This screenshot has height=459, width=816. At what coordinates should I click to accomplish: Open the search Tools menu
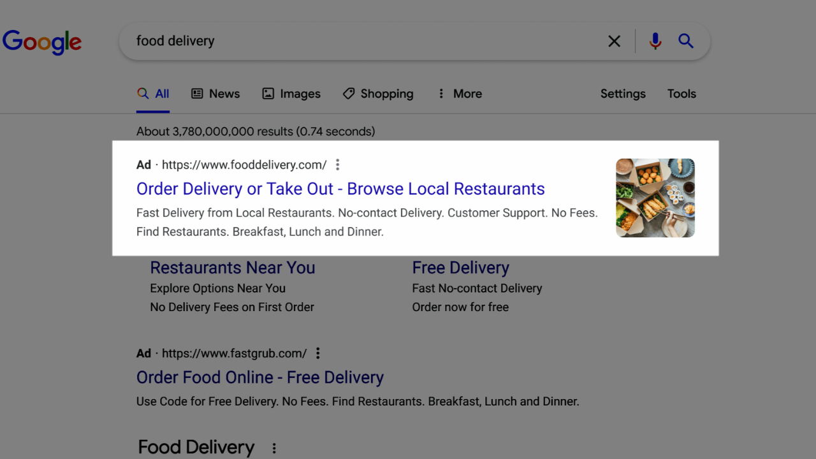(x=681, y=94)
